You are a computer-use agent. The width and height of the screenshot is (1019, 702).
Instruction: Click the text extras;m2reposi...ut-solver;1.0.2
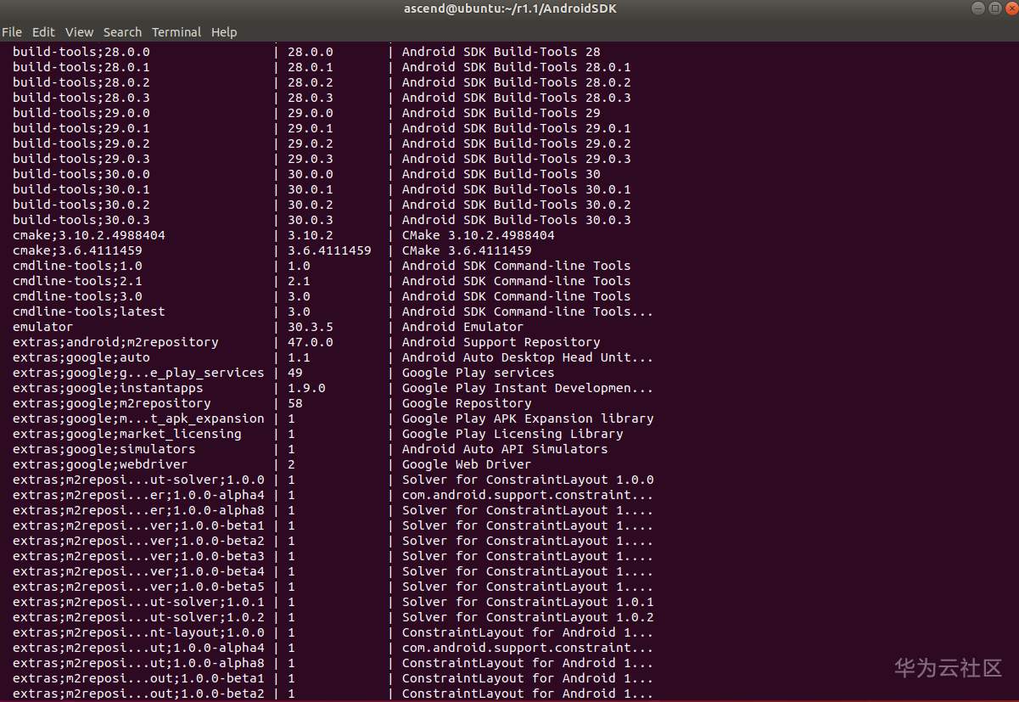pos(138,617)
